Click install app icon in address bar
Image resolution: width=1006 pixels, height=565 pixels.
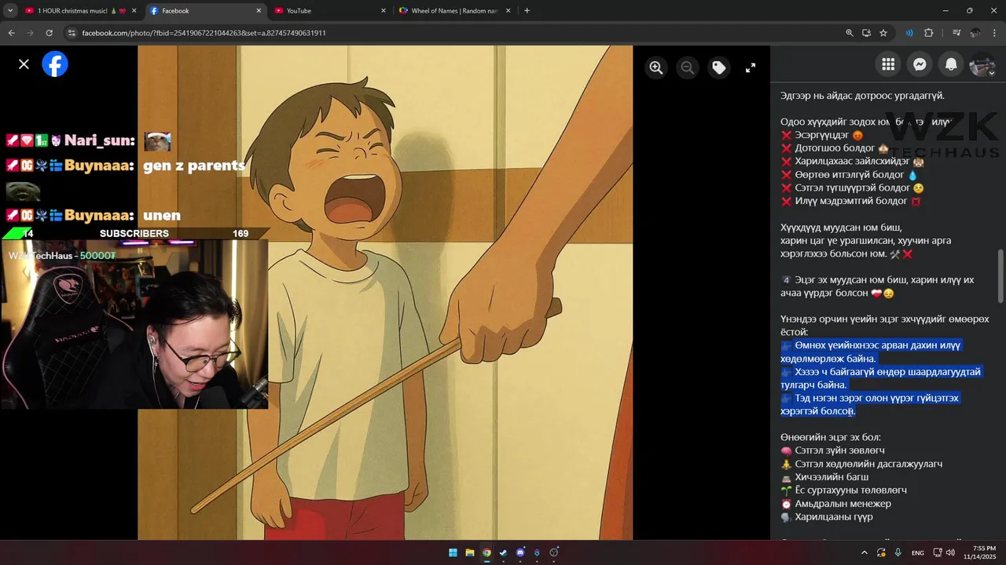pos(866,33)
